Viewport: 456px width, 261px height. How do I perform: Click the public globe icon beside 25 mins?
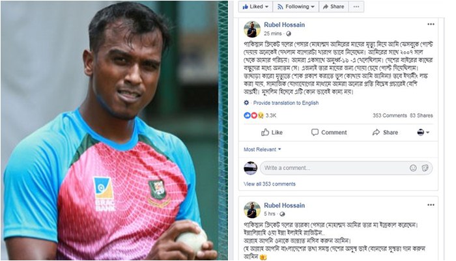[288, 34]
